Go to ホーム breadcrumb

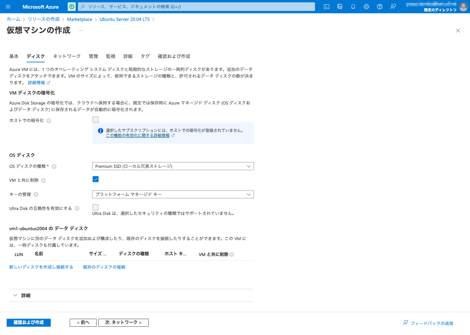(13, 19)
